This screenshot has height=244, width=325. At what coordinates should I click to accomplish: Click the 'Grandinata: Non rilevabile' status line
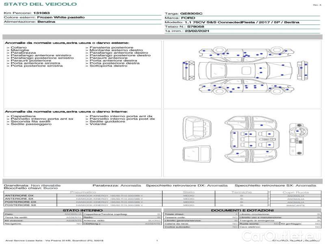[x=32, y=185]
